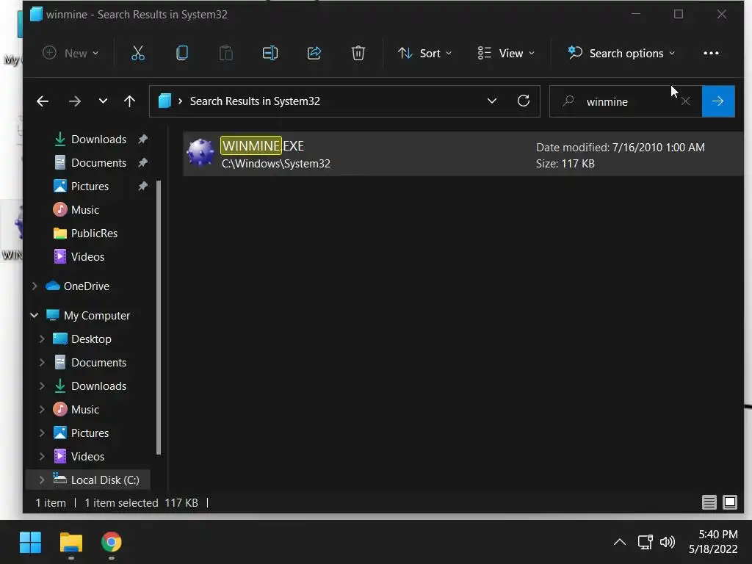The height and width of the screenshot is (564, 752).
Task: Expand Videos under My Computer
Action: [x=42, y=457]
